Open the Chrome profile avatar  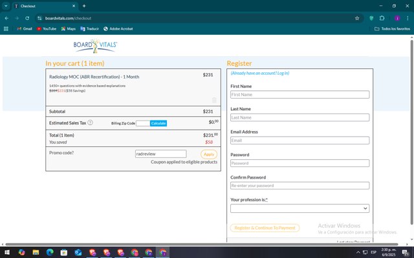[397, 18]
